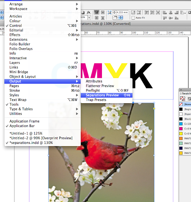191x202 pixels.
Task: Toggle the Tools panel menu item
Action: (x=43, y=104)
